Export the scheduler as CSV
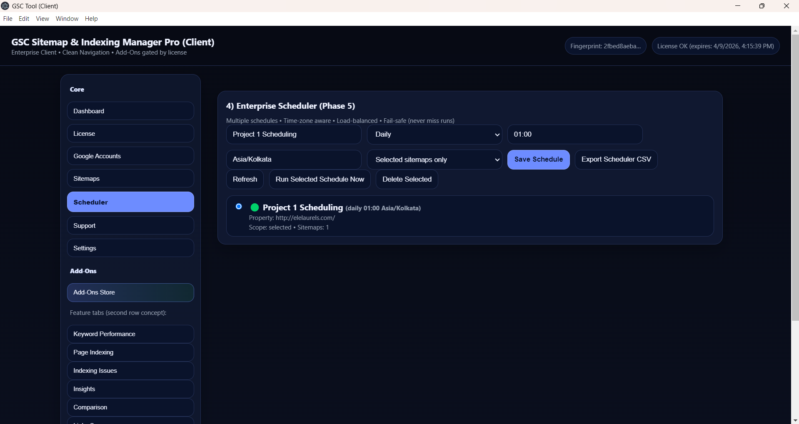The image size is (799, 424). pyautogui.click(x=616, y=160)
